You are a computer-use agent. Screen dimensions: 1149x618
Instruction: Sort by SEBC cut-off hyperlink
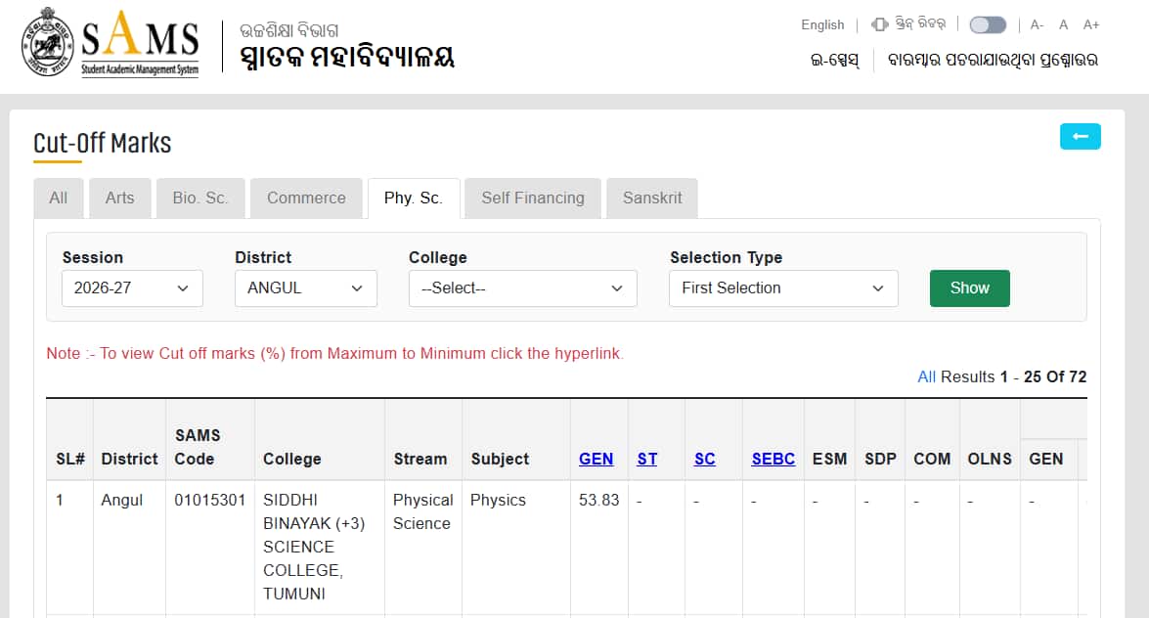(x=773, y=459)
